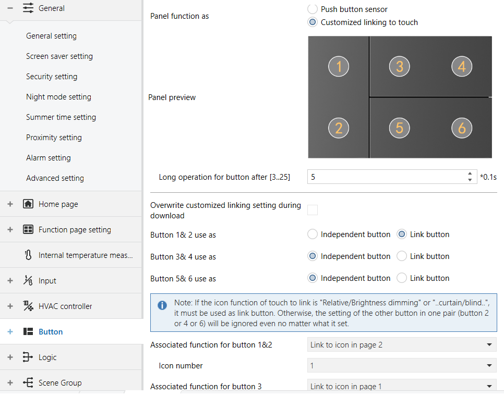Open Advanced setting page
504x396 pixels.
tap(55, 178)
